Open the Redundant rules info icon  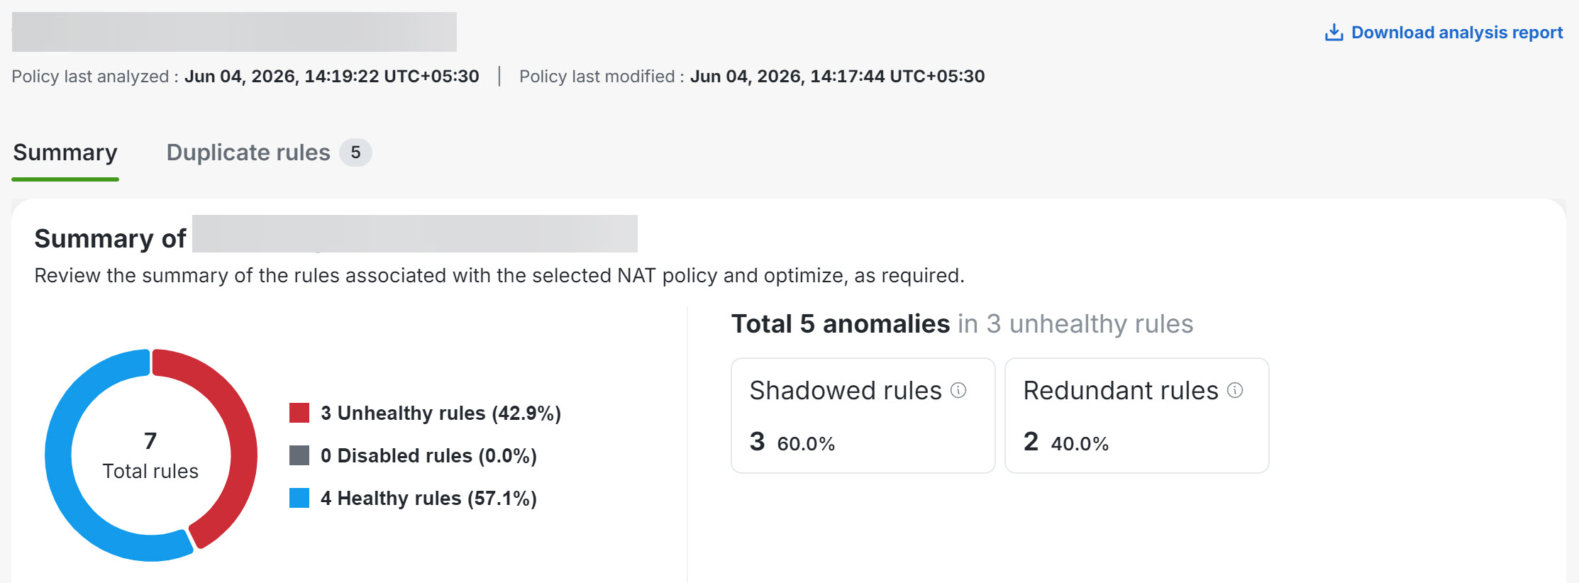pyautogui.click(x=1235, y=390)
